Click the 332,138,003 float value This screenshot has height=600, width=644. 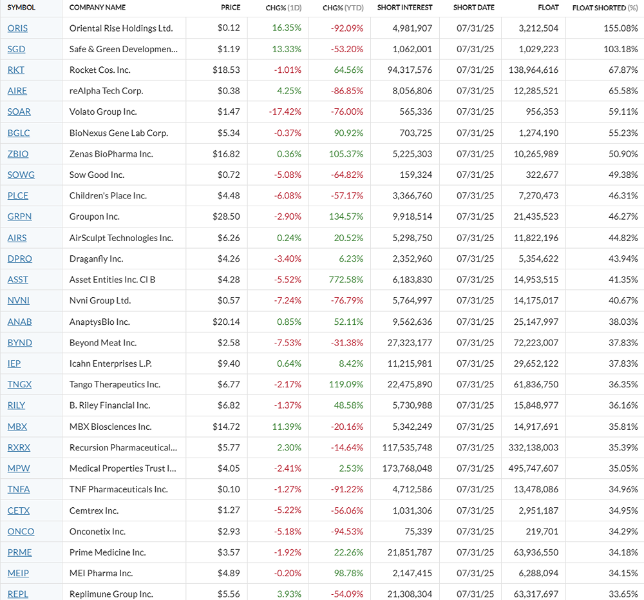point(533,448)
